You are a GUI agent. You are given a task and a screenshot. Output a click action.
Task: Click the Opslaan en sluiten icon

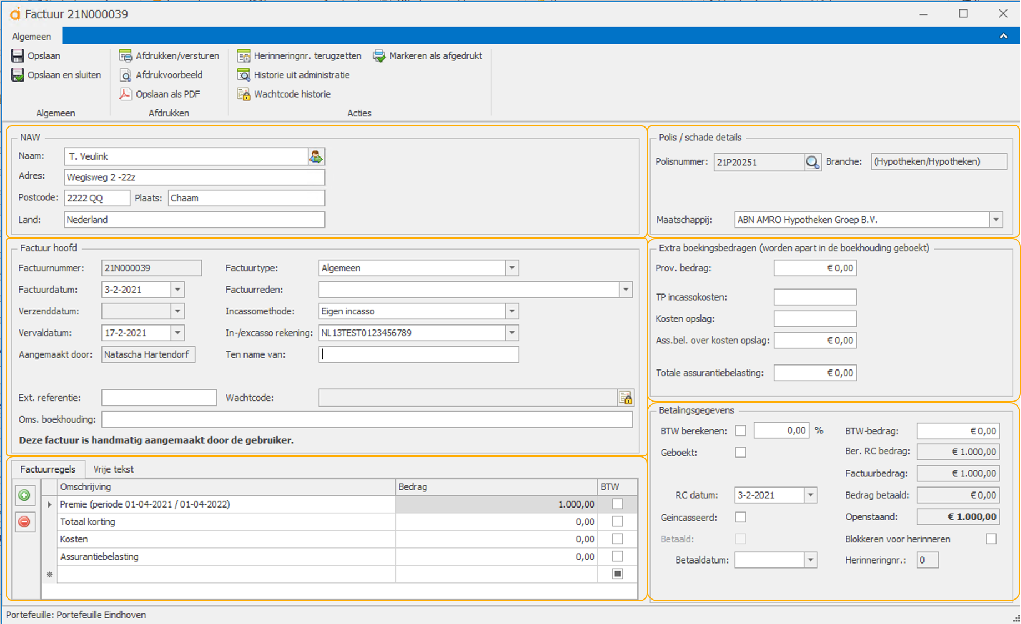pos(17,75)
